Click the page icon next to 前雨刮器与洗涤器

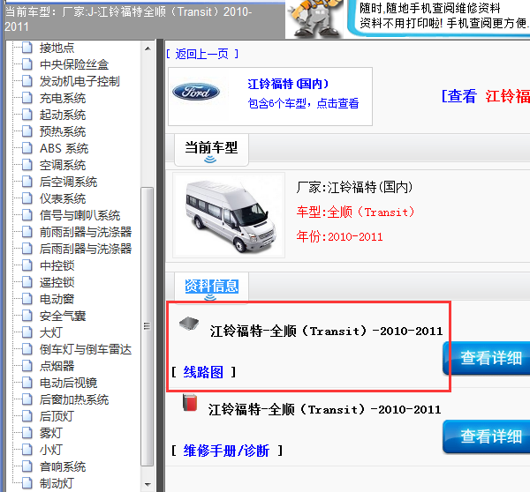tap(27, 232)
